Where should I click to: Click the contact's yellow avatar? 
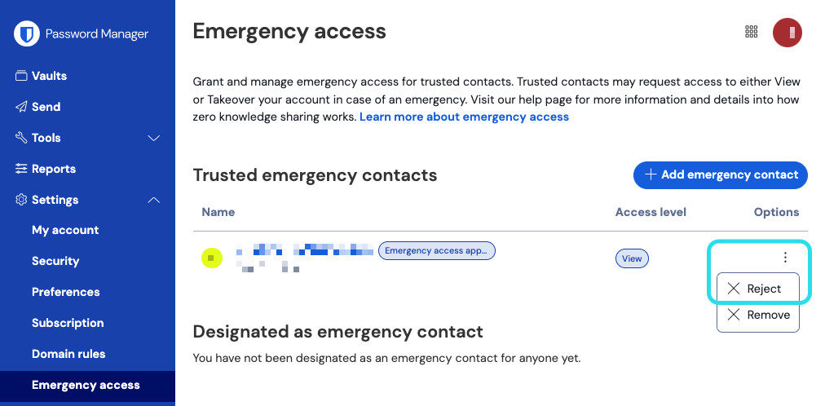click(212, 258)
